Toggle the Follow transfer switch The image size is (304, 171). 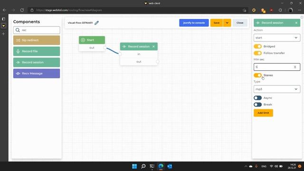tap(257, 53)
